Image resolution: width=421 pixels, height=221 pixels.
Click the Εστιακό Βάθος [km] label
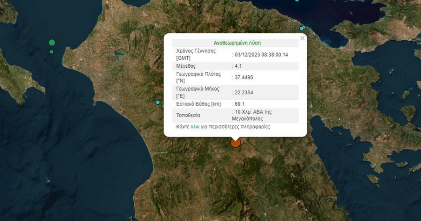coord(199,104)
